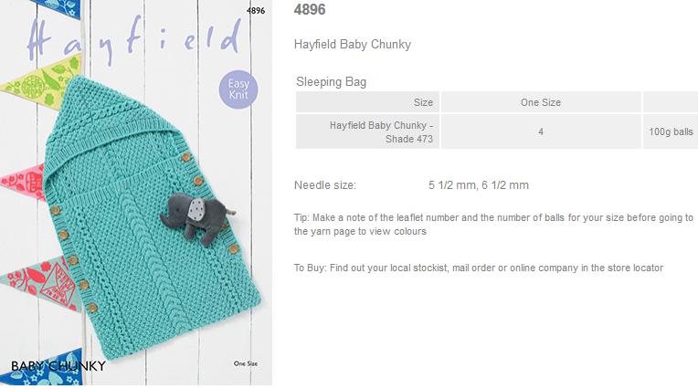Click the small 4896 number on cover image
The height and width of the screenshot is (389, 698).
[x=256, y=11]
